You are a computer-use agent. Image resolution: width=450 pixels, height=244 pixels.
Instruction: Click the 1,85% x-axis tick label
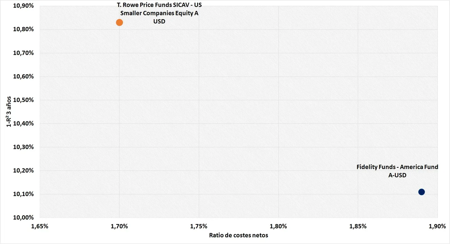click(358, 226)
